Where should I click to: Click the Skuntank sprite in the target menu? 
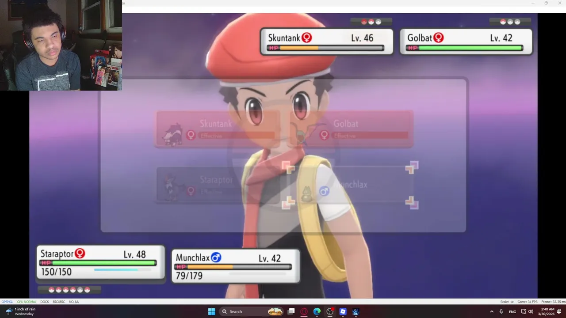click(x=172, y=134)
